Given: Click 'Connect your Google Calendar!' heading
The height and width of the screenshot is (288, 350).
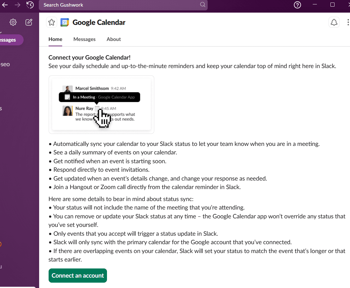Looking at the screenshot, I should [x=90, y=58].
